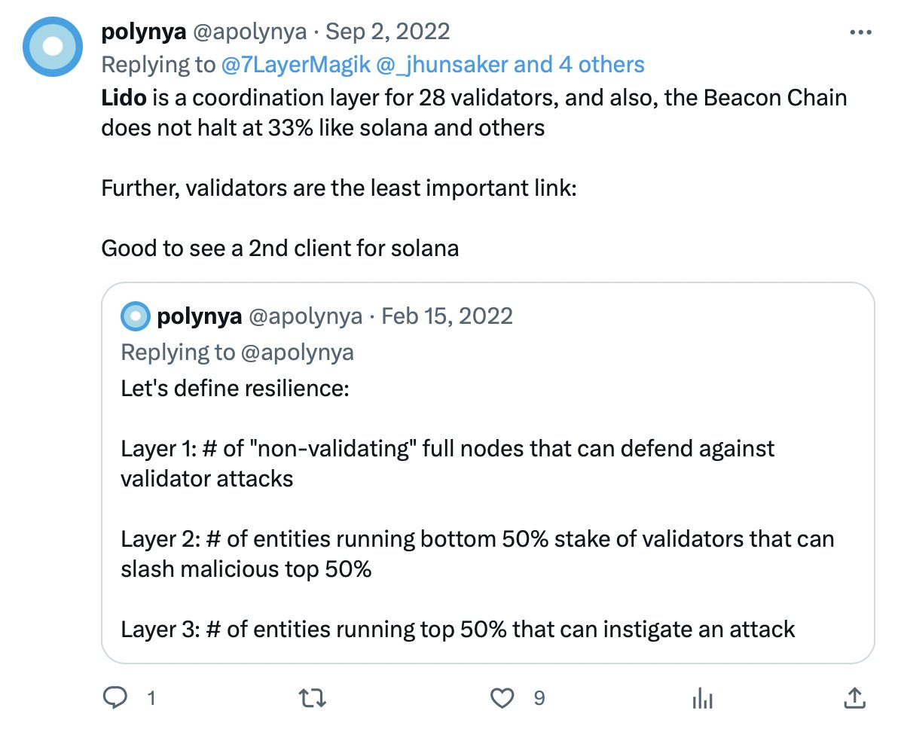898x729 pixels.
Task: Open the three-dot more options menu
Action: 860,33
